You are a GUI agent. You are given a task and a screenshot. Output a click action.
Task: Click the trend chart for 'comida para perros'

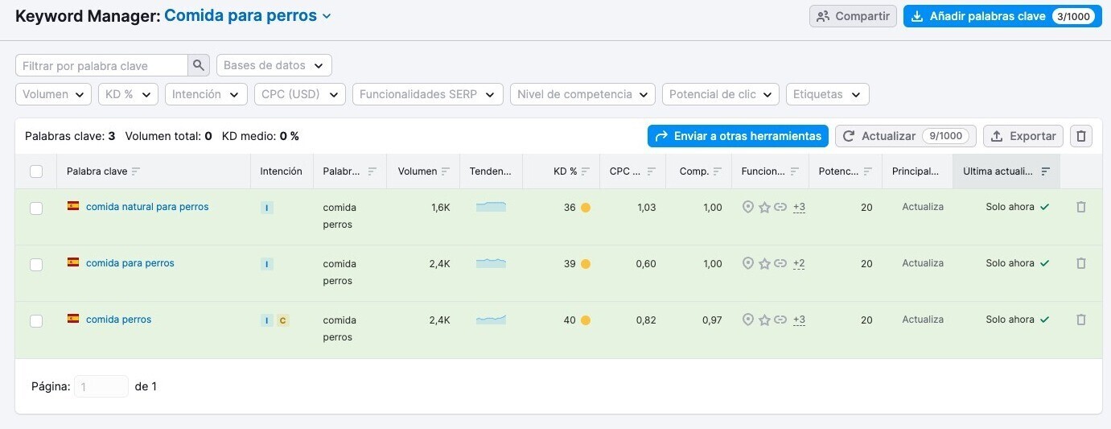491,263
